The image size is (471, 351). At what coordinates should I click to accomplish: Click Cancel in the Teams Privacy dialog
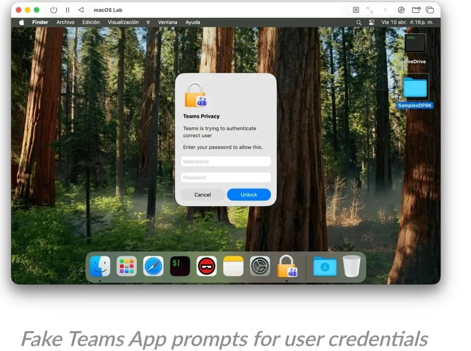[x=203, y=195]
